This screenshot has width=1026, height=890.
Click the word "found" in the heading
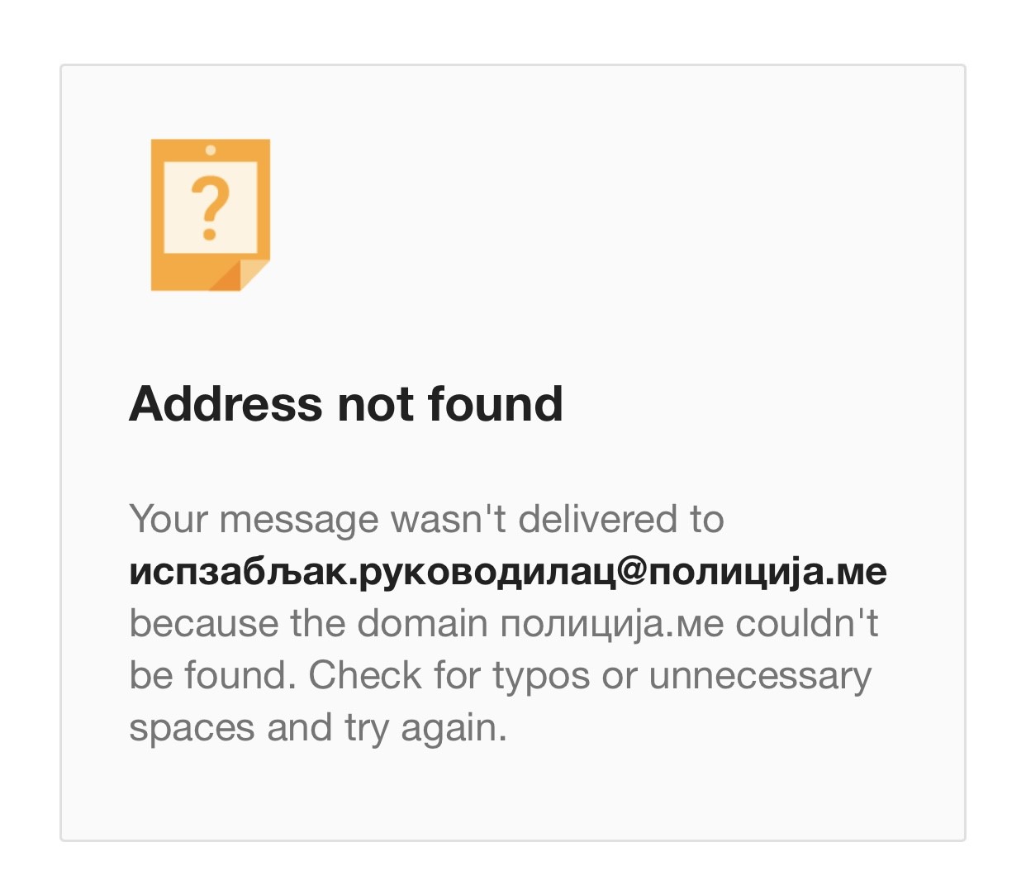tap(496, 403)
